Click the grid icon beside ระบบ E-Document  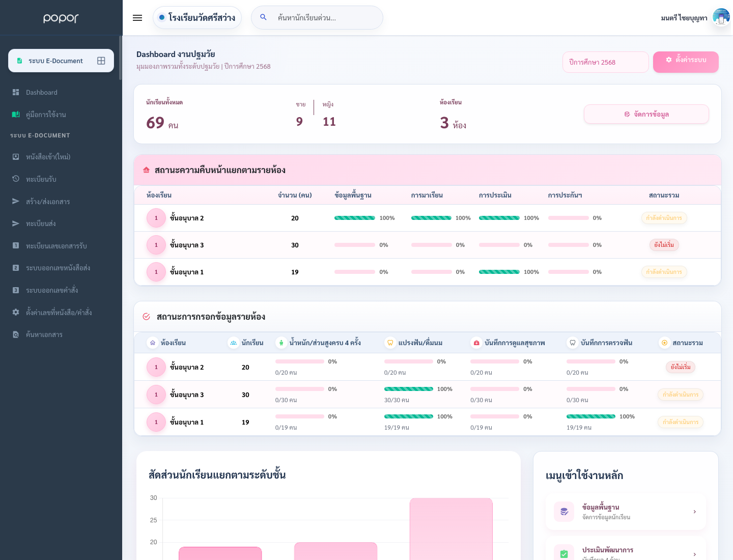tap(101, 61)
